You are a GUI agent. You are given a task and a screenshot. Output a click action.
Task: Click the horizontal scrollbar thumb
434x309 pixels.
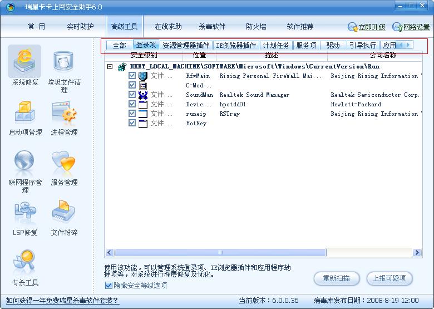220,253
